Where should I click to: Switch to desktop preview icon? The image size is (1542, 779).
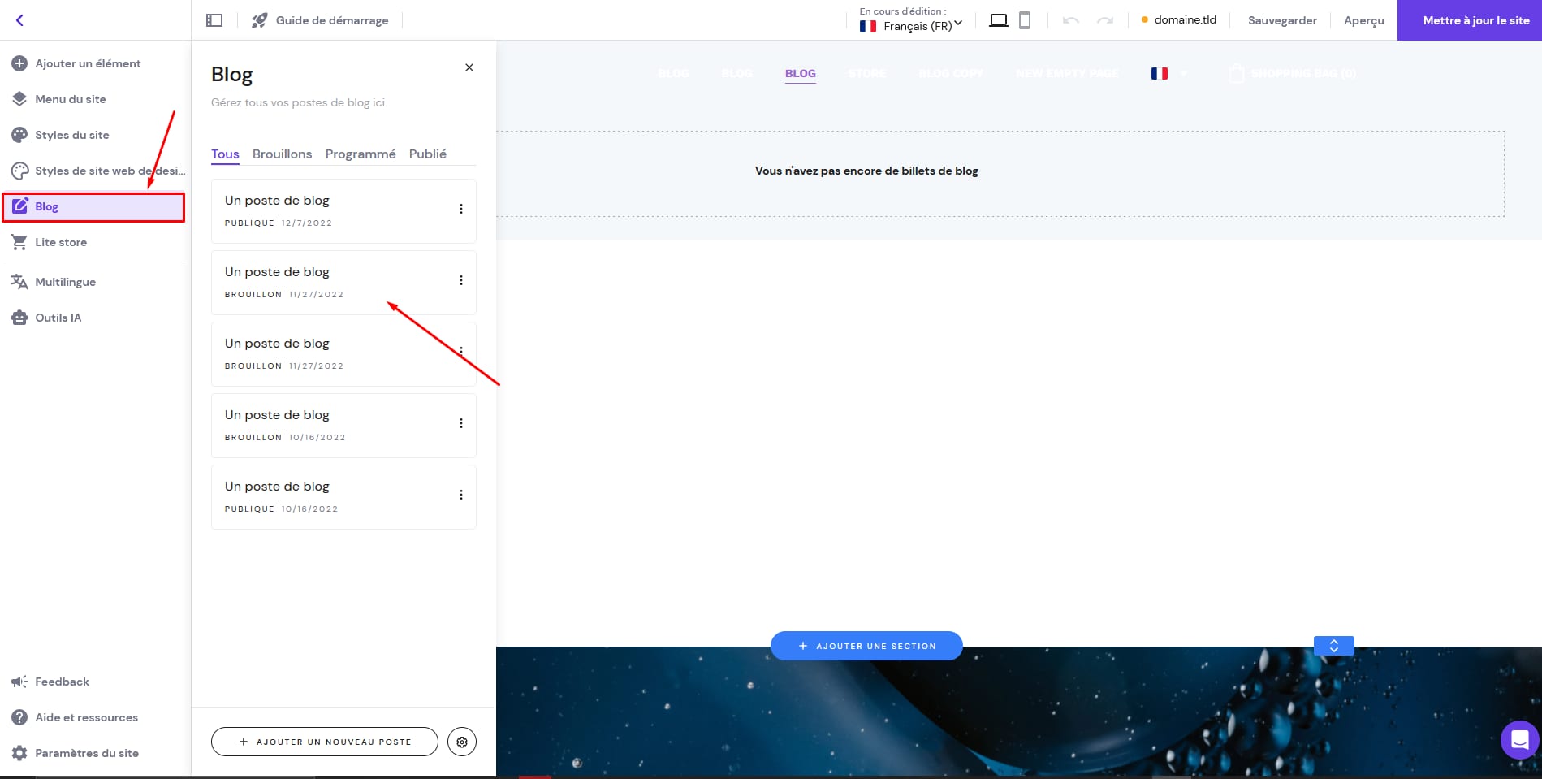998,20
